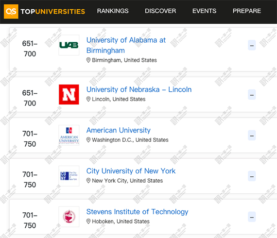This screenshot has width=277, height=238.
Task: Click the UAB university logo
Action: pos(69,45)
